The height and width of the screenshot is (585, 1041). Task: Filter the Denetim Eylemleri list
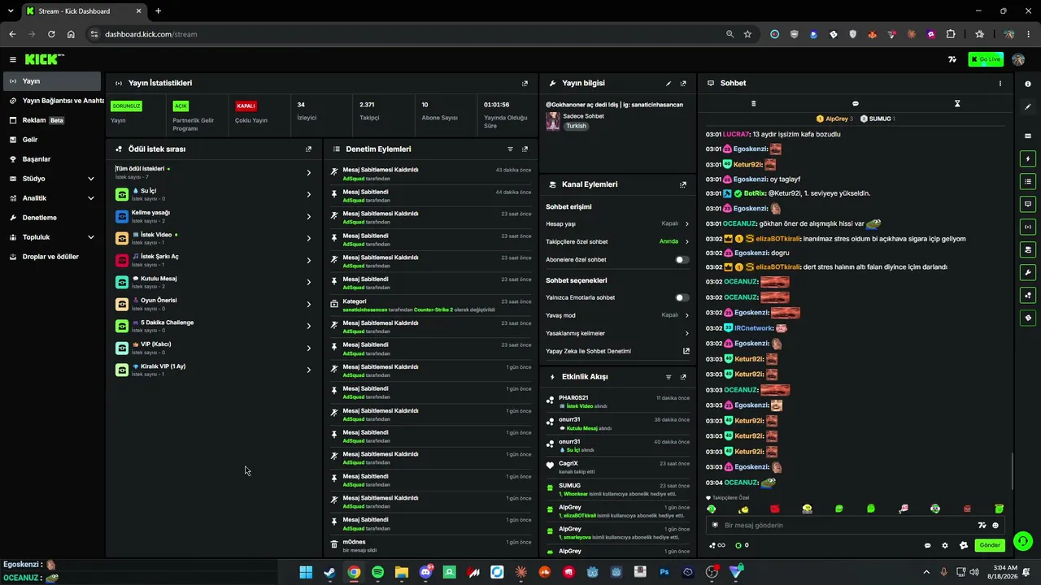click(x=511, y=149)
